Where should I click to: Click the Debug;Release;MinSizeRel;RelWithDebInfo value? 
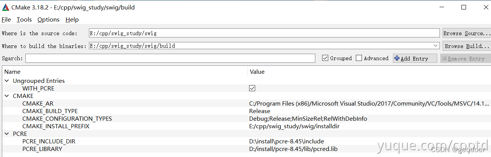coord(308,118)
